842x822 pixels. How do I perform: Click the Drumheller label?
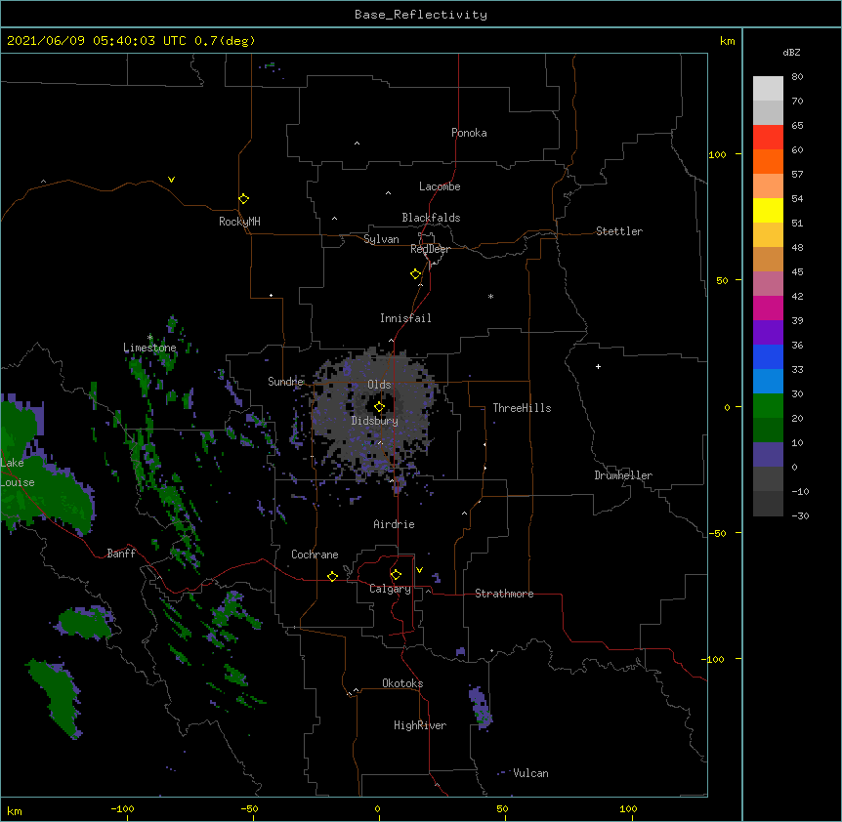(x=623, y=475)
